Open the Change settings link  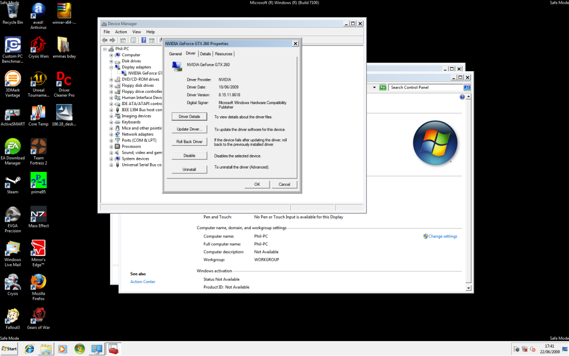pyautogui.click(x=440, y=236)
